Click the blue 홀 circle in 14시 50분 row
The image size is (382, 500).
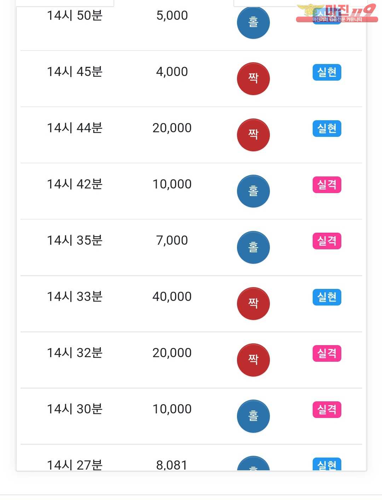coord(253,23)
